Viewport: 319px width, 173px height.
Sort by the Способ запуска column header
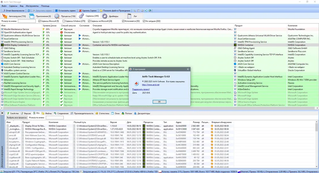coord(69,26)
